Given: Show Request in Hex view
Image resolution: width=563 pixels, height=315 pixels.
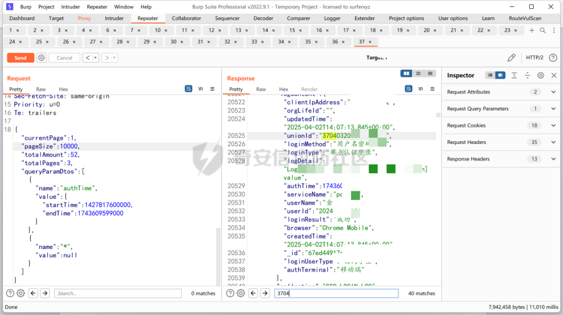Looking at the screenshot, I should pyautogui.click(x=64, y=89).
